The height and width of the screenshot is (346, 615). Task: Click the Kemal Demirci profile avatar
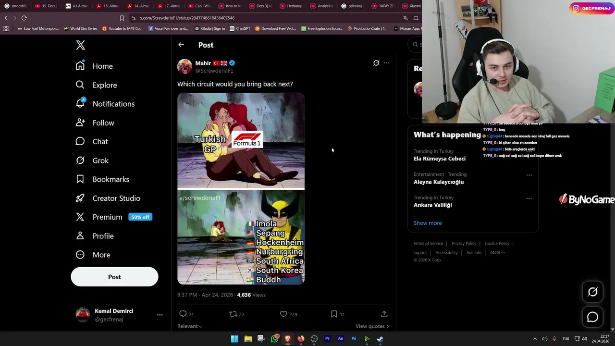(x=83, y=315)
